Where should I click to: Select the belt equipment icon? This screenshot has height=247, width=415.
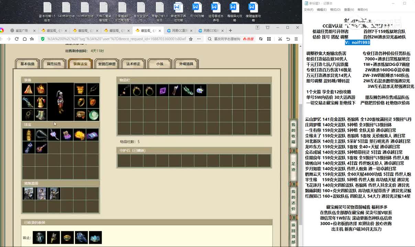click(80, 115)
